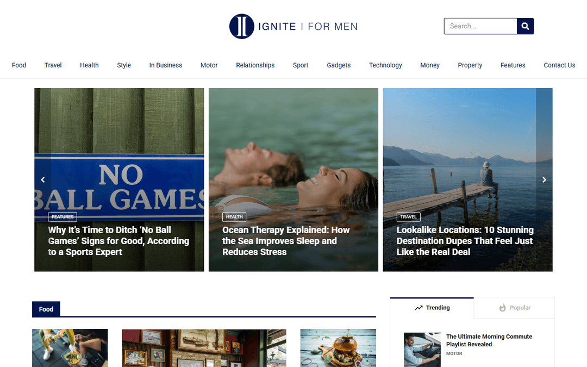This screenshot has width=587, height=367.
Task: Go to previous slide with left arrow
Action: pyautogui.click(x=43, y=180)
